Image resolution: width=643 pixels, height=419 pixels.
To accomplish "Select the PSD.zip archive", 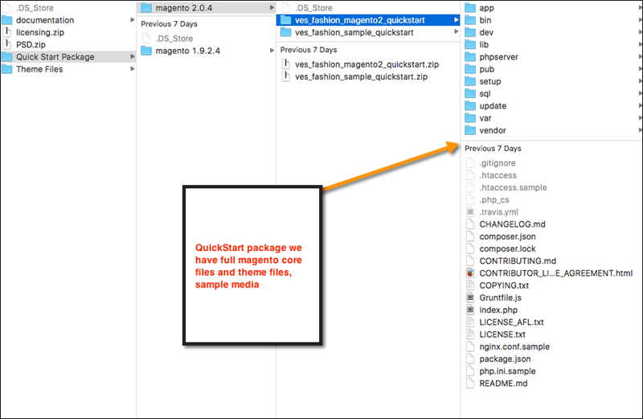I will (32, 45).
